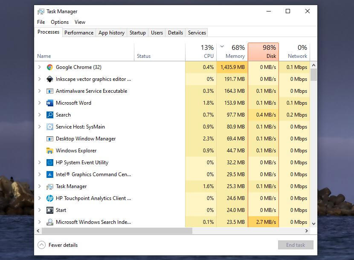The image size is (354, 260).
Task: Click the Antimalware Service Executable icon
Action: pyautogui.click(x=49, y=91)
